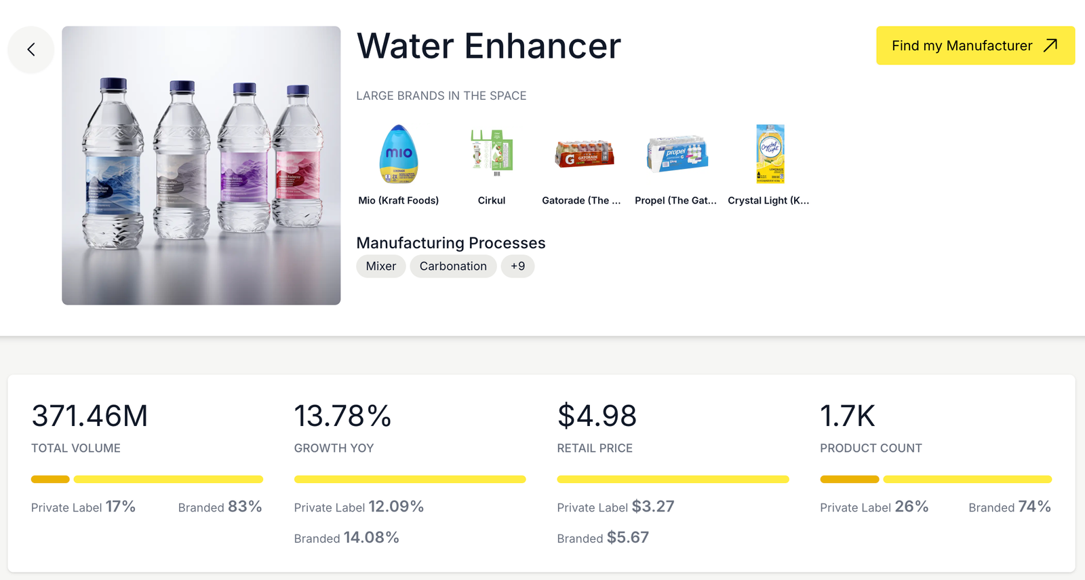
Task: Click the back arrow button
Action: click(31, 50)
